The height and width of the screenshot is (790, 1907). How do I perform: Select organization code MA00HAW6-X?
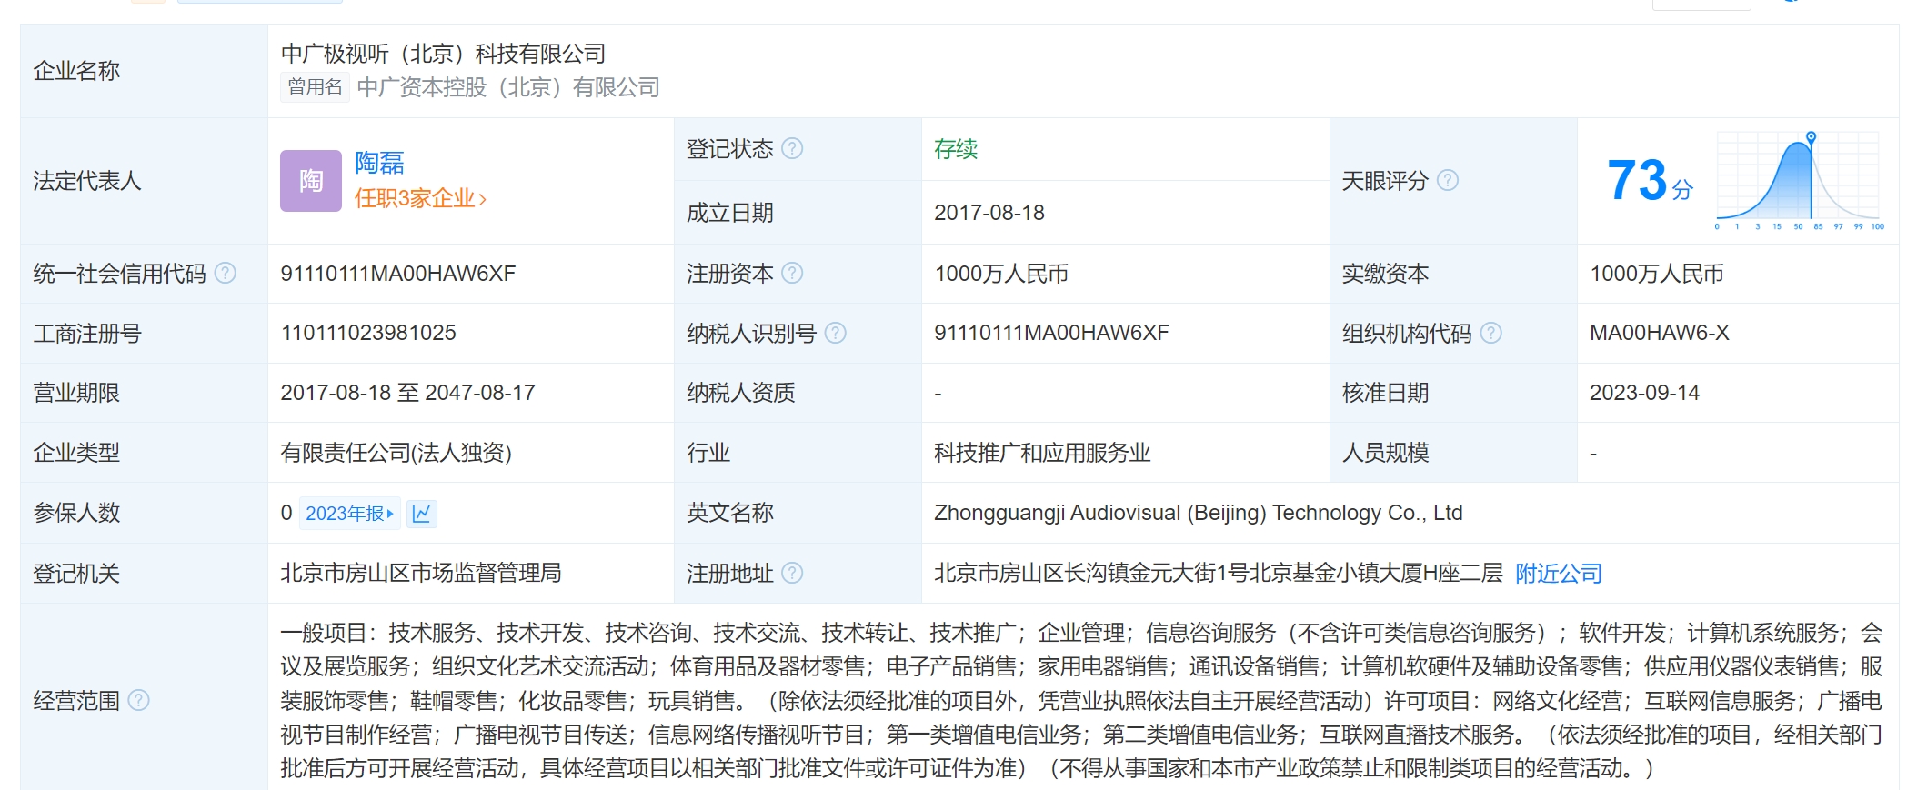pyautogui.click(x=1660, y=333)
